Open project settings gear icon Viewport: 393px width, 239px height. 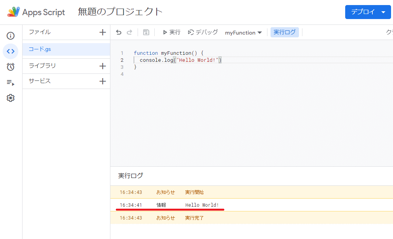coord(10,98)
